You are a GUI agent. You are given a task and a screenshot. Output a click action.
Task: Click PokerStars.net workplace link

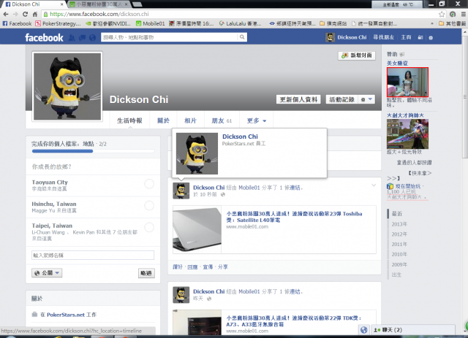66,315
